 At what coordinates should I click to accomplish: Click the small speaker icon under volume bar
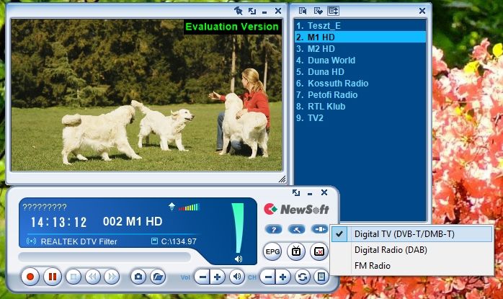click(x=239, y=259)
